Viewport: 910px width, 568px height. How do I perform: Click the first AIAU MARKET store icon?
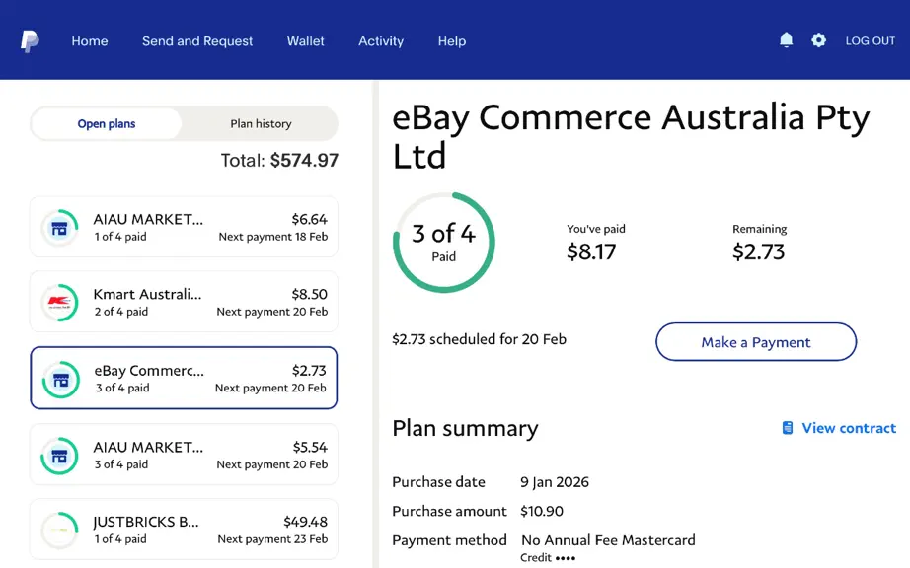point(60,228)
